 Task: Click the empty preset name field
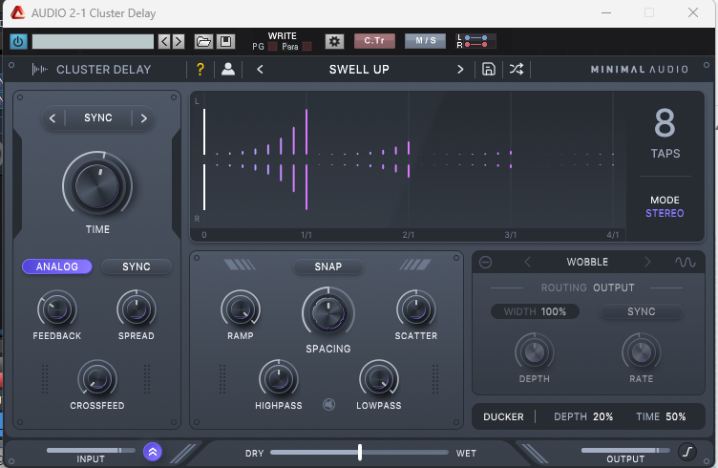[93, 42]
